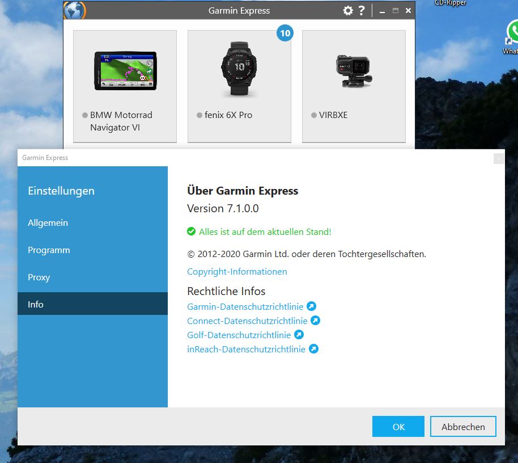Open external link icon next to Connect-Datenschutzrichtlinie
The width and height of the screenshot is (518, 463).
(x=316, y=321)
